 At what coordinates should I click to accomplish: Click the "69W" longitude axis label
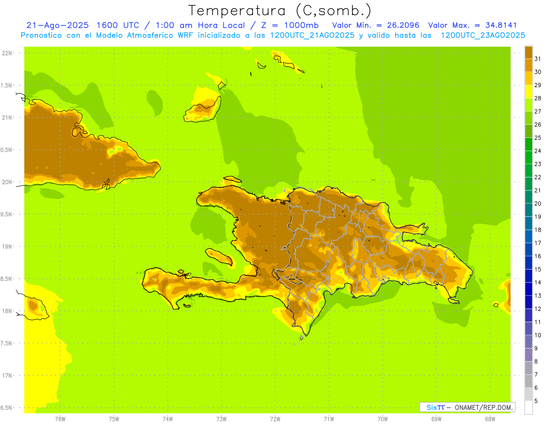(x=436, y=419)
